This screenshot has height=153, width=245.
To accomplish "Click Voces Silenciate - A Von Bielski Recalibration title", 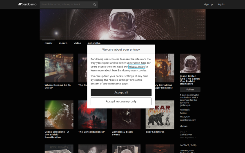I will click(57, 135).
